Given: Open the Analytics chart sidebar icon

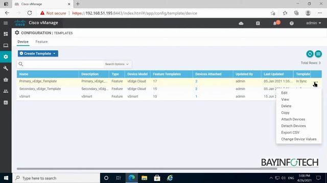Looking at the screenshot, I should (x=6, y=103).
